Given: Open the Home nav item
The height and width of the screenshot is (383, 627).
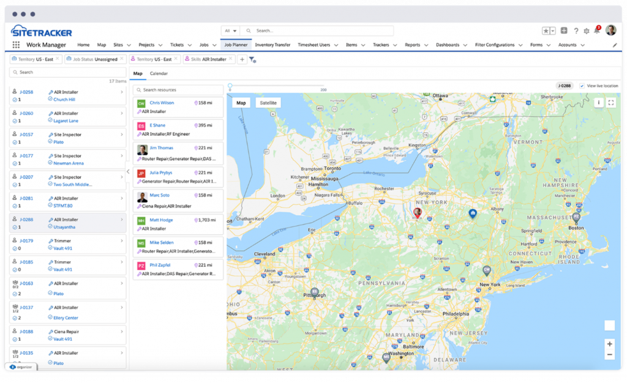Looking at the screenshot, I should tap(83, 45).
